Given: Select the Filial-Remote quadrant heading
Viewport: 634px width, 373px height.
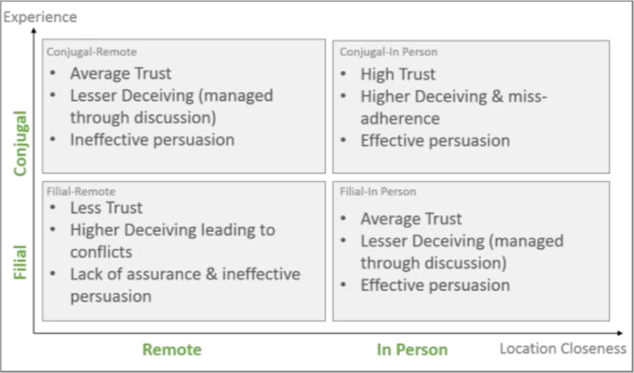Looking at the screenshot, I should tap(81, 191).
